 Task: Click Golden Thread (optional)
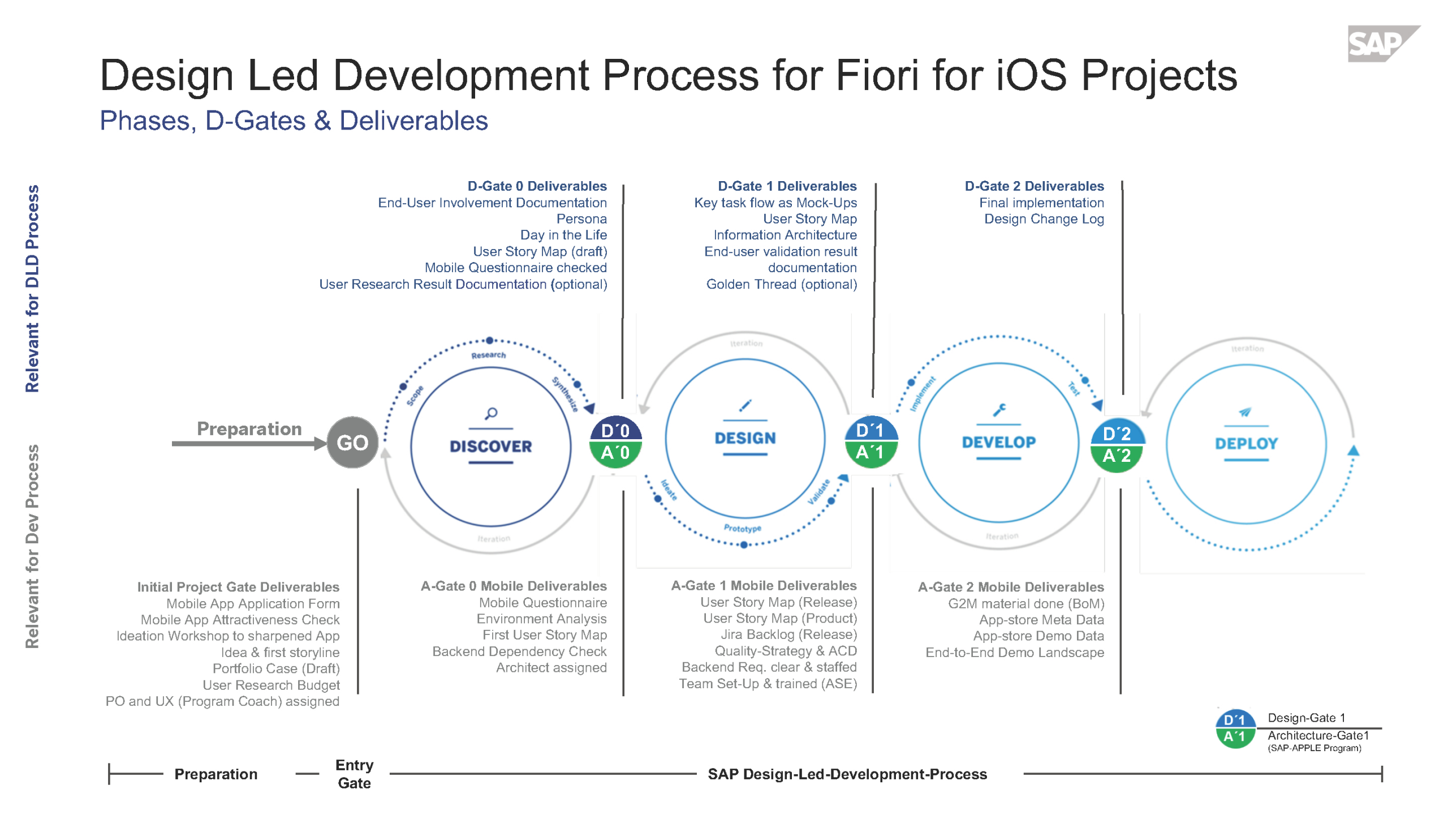pyautogui.click(x=782, y=284)
